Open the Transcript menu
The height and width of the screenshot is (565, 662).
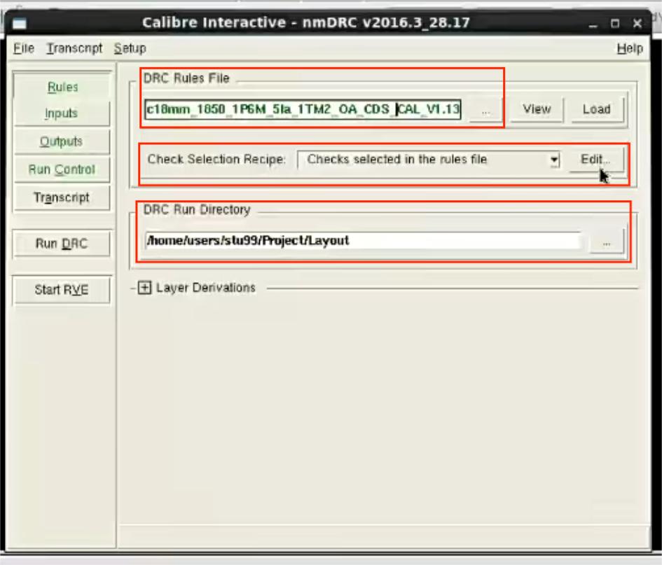74,48
